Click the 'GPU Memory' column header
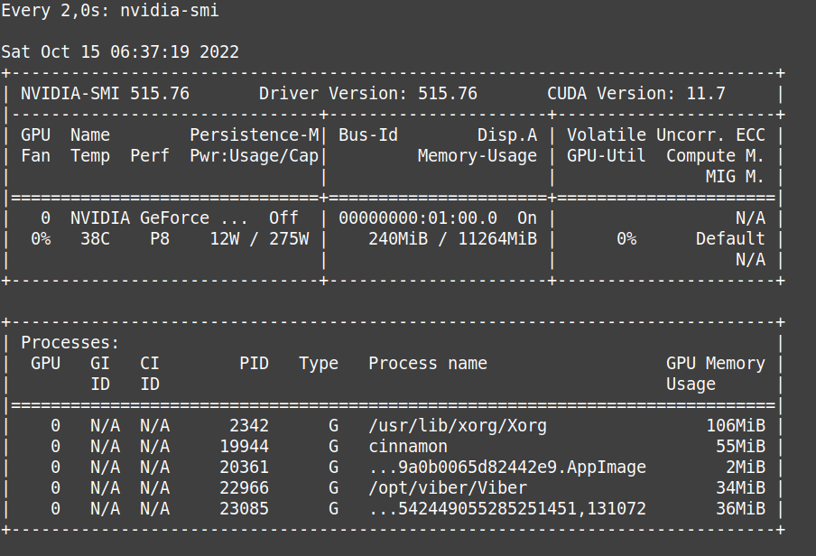This screenshot has height=556, width=816. coord(716,364)
